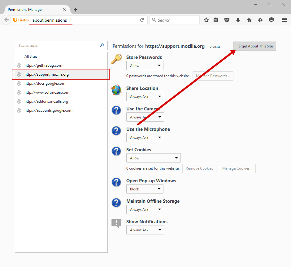Click the back navigation arrow
This screenshot has height=267, width=291.
tap(7, 20)
